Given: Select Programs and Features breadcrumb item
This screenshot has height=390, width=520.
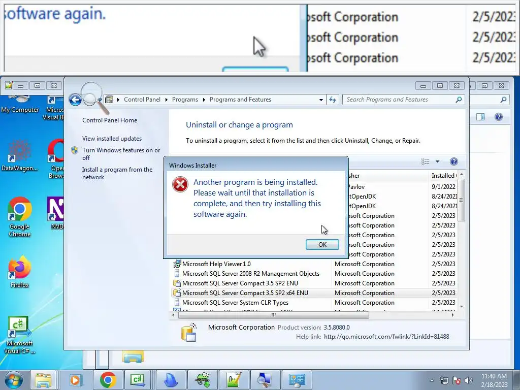Looking at the screenshot, I should 240,100.
